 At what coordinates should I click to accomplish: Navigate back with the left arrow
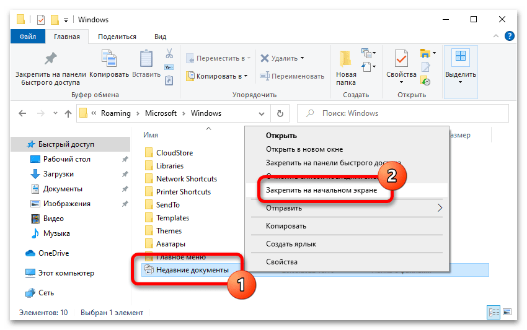pyautogui.click(x=22, y=114)
